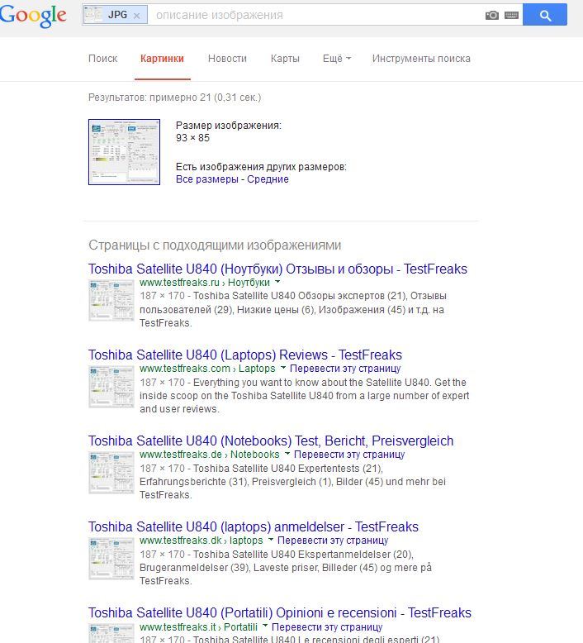Select the Картинки tab
Image resolution: width=583 pixels, height=643 pixels.
tap(162, 59)
